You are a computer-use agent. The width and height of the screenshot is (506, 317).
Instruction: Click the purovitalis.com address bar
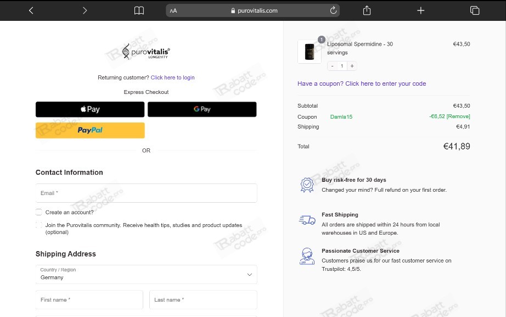(x=252, y=10)
